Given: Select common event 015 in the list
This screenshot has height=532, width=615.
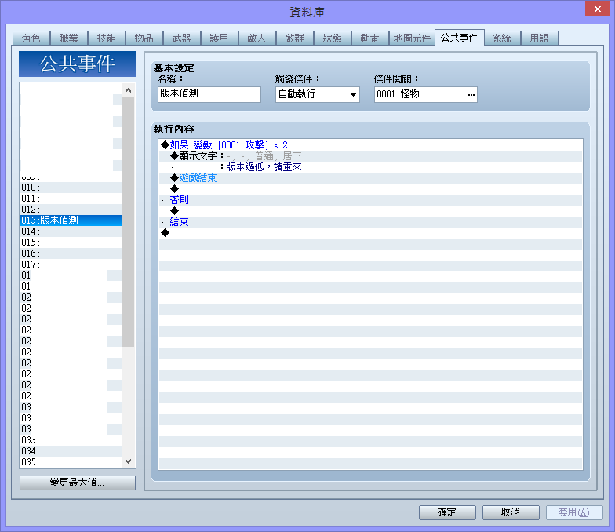Looking at the screenshot, I should [x=71, y=242].
